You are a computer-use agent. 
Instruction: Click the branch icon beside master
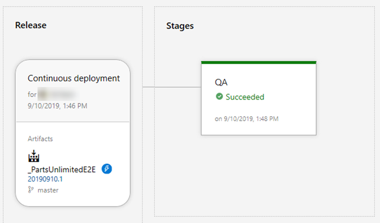pos(30,190)
